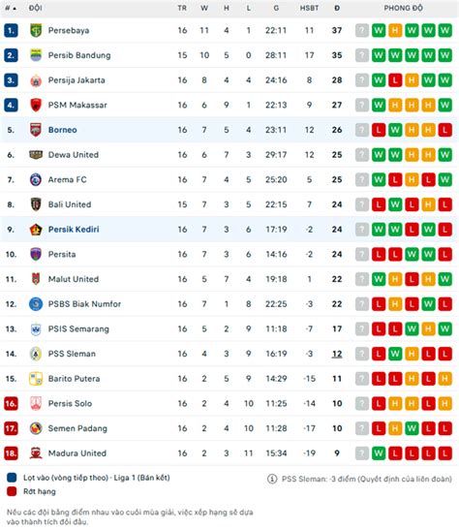Click the Persebaya club crest icon
This screenshot has width=459, height=530.
36,30
